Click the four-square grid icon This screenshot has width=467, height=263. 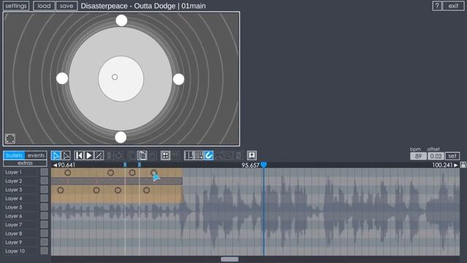(166, 156)
